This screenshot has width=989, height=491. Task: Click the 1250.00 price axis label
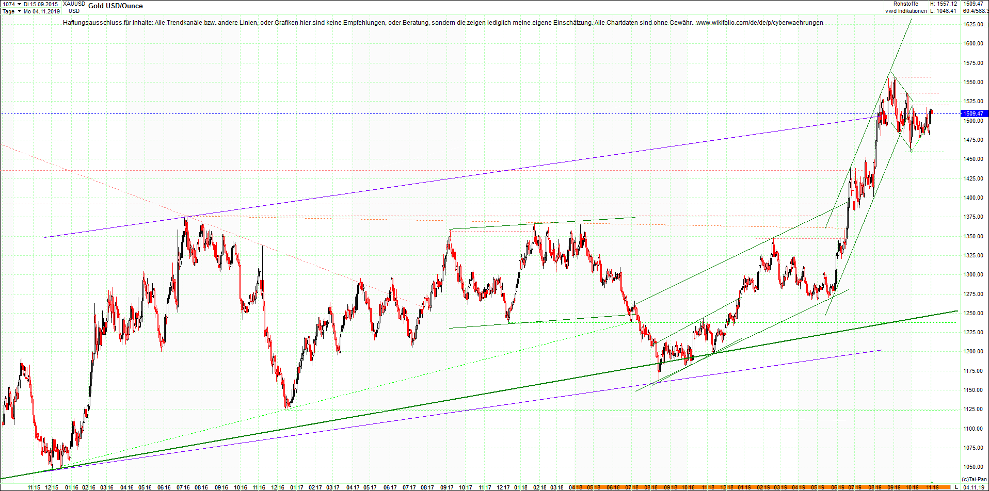973,313
